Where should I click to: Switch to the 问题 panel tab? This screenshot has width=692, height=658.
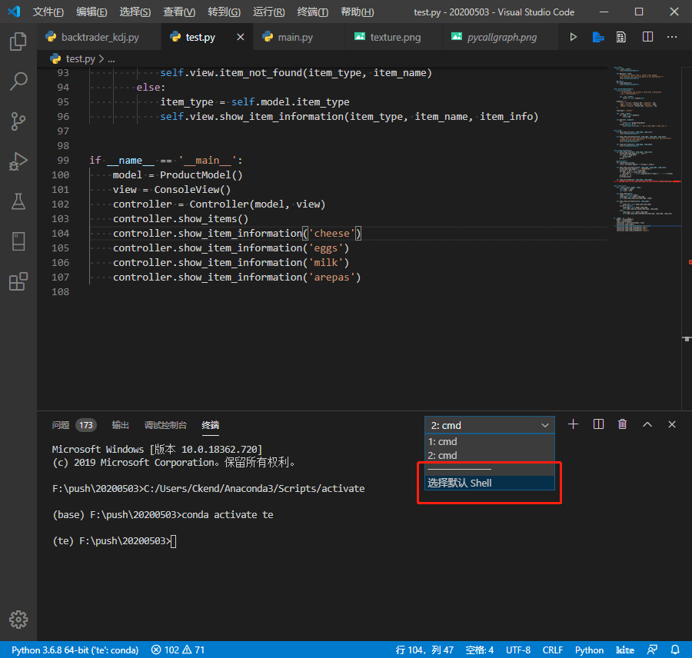tap(61, 425)
